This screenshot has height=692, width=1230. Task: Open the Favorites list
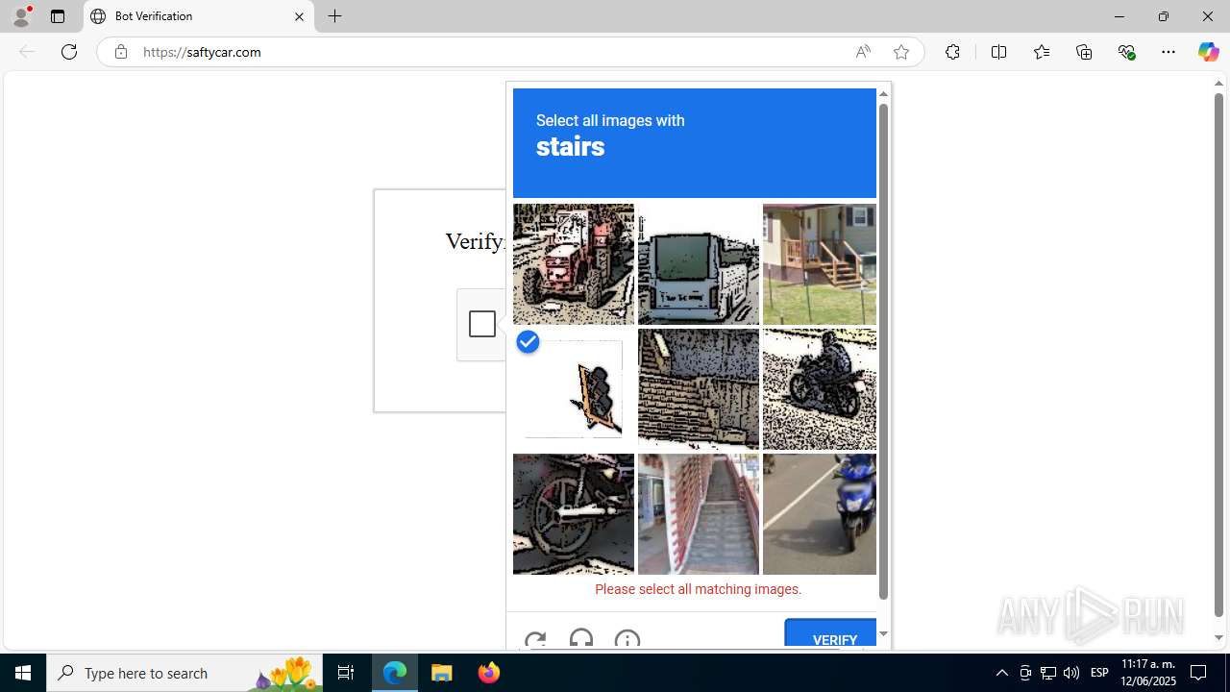pyautogui.click(x=1042, y=52)
